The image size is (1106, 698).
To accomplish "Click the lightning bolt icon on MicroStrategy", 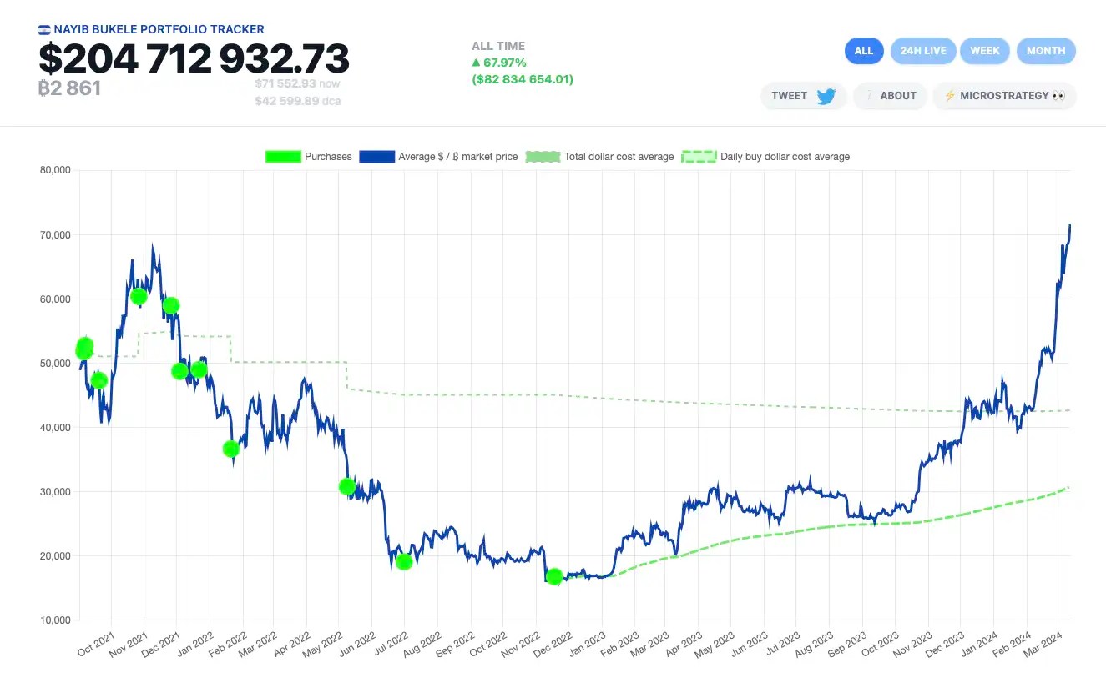I will 949,96.
